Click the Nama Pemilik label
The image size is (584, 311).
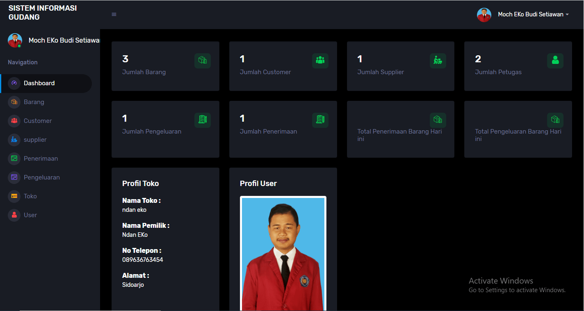(x=146, y=226)
